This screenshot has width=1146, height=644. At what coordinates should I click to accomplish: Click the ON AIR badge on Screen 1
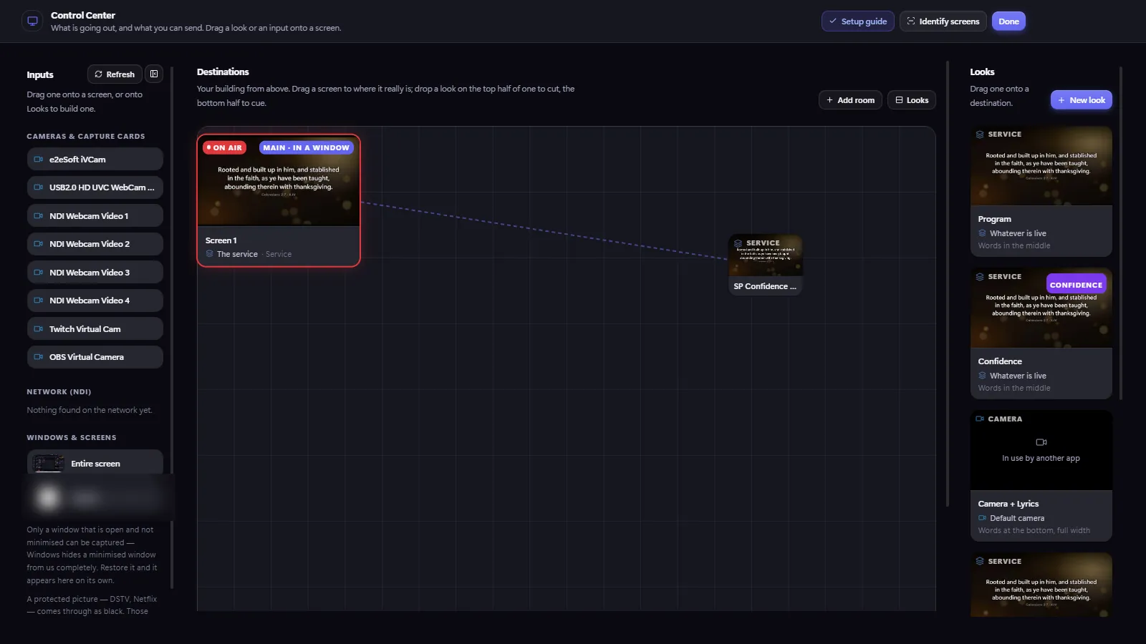click(225, 147)
